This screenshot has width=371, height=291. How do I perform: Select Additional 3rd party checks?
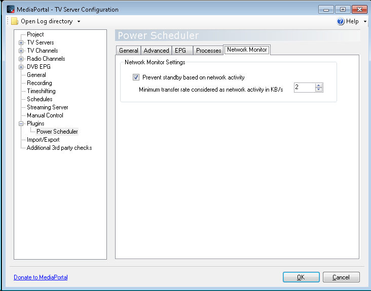point(59,148)
